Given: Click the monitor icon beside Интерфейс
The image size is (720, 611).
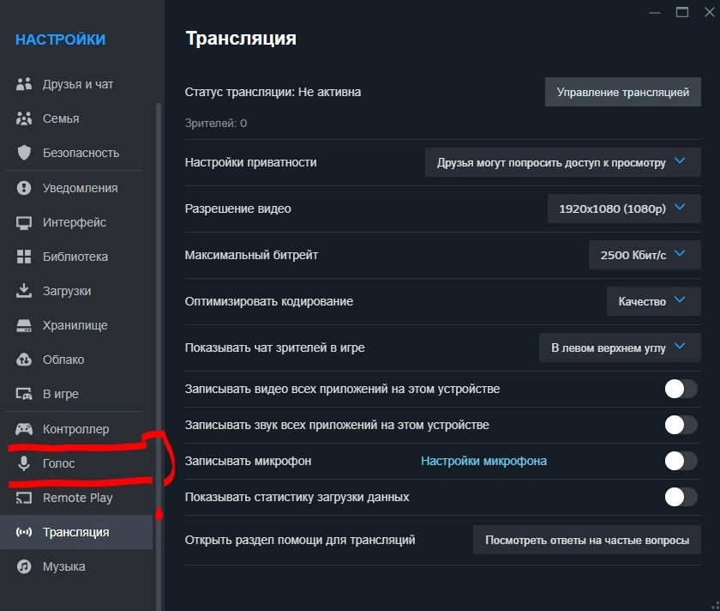Looking at the screenshot, I should coord(24,222).
